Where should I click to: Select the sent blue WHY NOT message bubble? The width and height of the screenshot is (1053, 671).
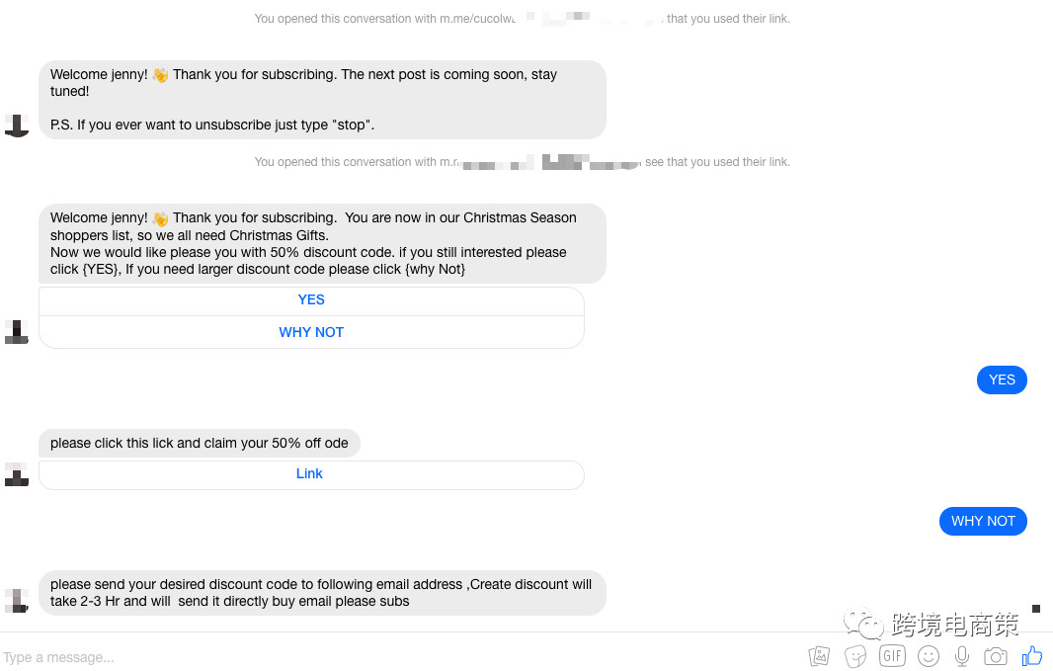(x=983, y=521)
